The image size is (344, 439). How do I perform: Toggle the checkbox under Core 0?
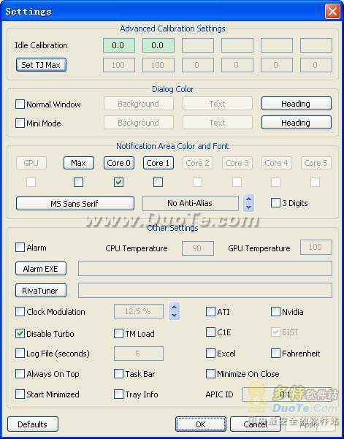point(118,183)
